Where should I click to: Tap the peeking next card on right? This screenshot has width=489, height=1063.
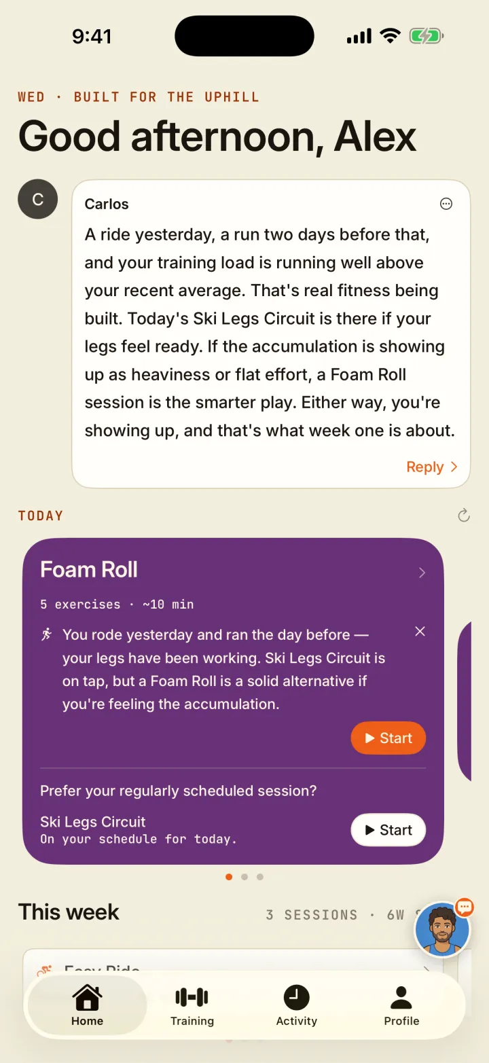tap(465, 701)
